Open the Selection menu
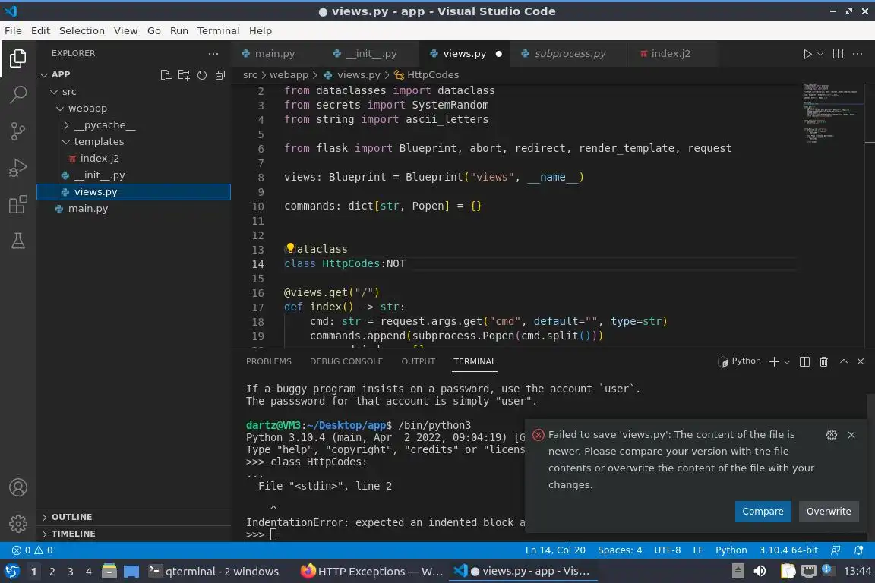875x583 pixels. (81, 30)
